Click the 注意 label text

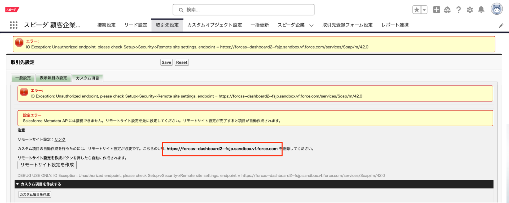pos(21,130)
